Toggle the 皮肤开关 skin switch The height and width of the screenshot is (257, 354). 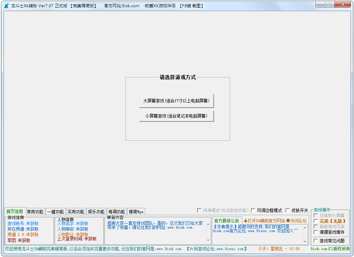(288, 210)
